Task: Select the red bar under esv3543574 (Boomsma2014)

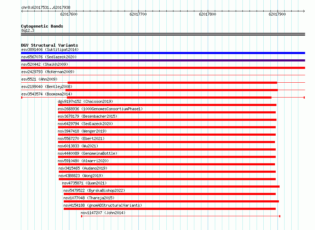Action: tap(169, 98)
